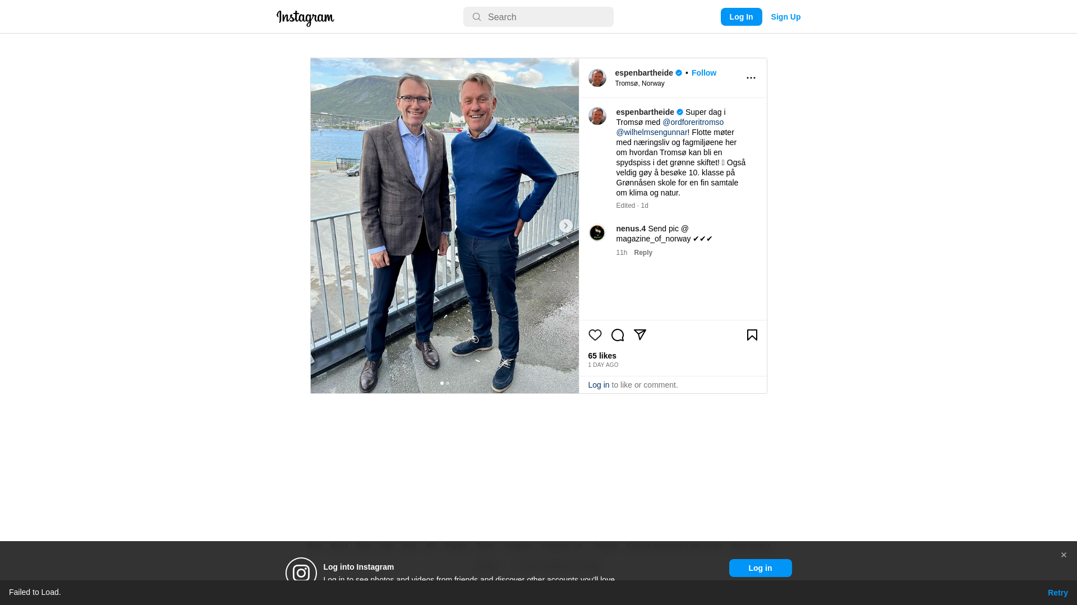Go to next photo with carousel arrow

[565, 226]
